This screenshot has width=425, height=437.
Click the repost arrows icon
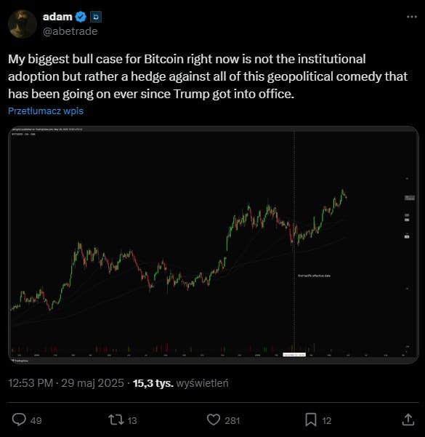(x=116, y=420)
